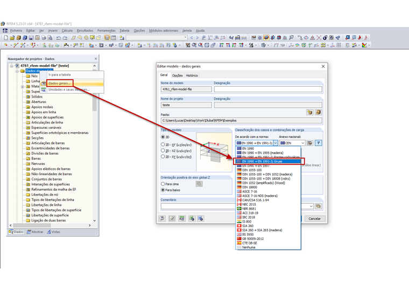
Task: Click the Comentário input field
Action: (x=198, y=206)
